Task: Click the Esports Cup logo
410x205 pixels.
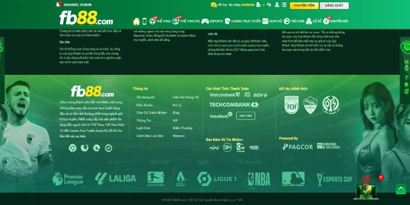Action: (x=335, y=179)
